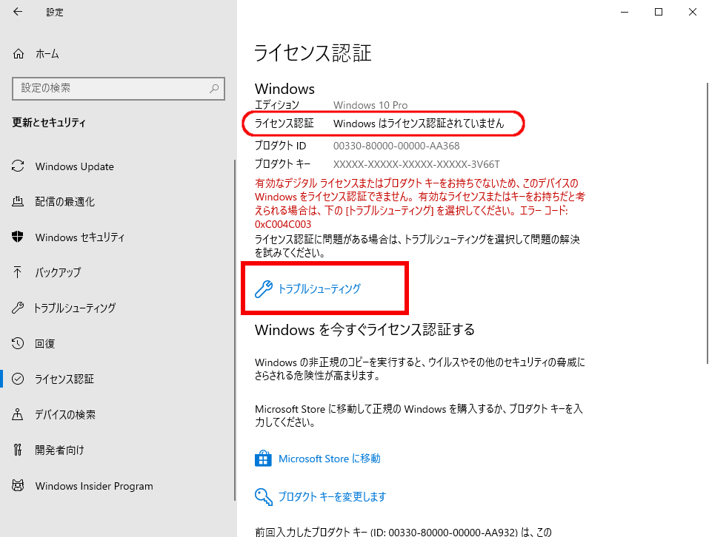Click the search magnifier icon
This screenshot has height=537, width=709.
(x=214, y=88)
